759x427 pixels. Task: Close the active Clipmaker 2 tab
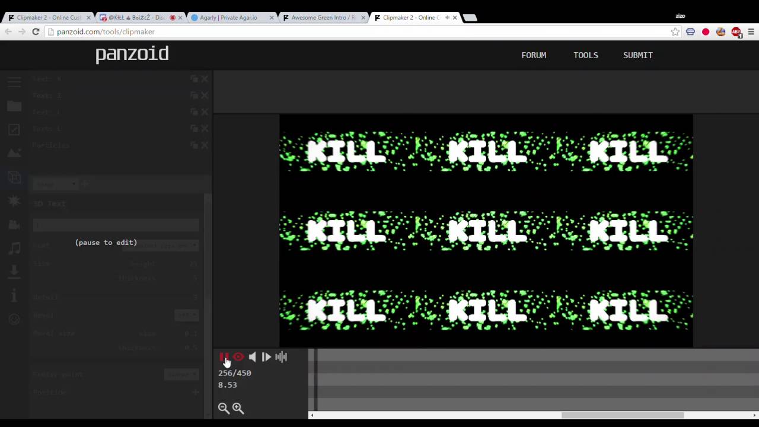click(x=455, y=18)
